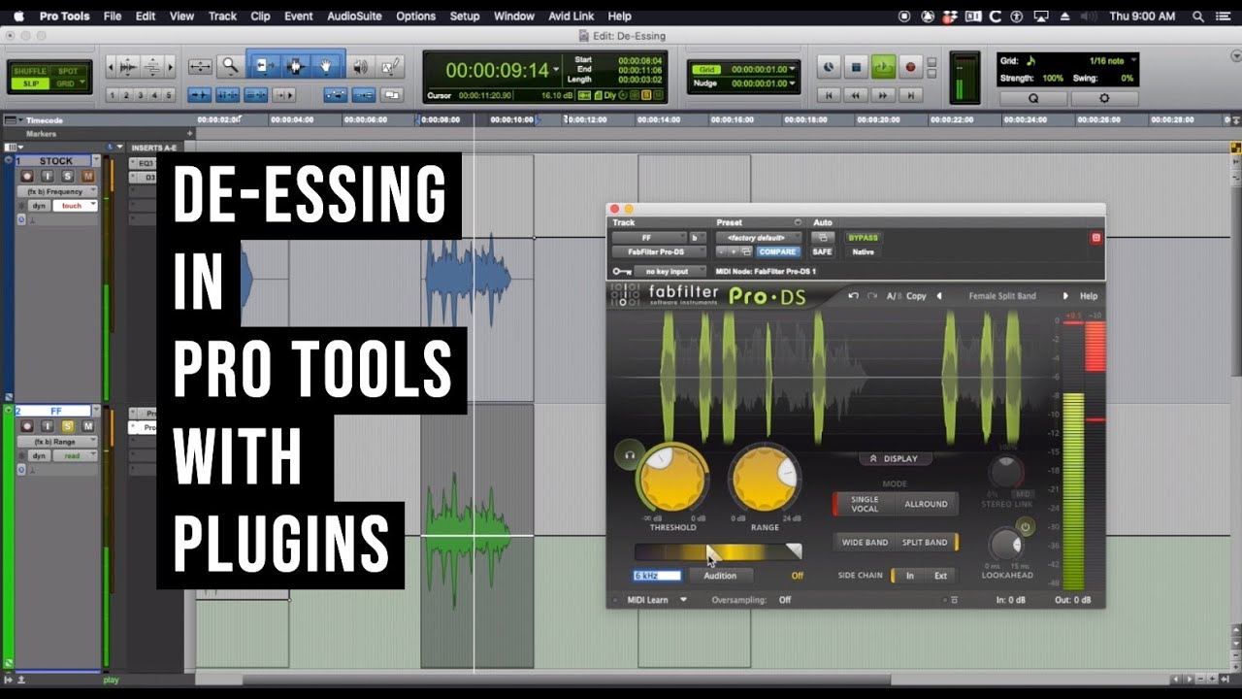Open the main counter format dropdown arrow
The width and height of the screenshot is (1242, 699).
pos(556,71)
